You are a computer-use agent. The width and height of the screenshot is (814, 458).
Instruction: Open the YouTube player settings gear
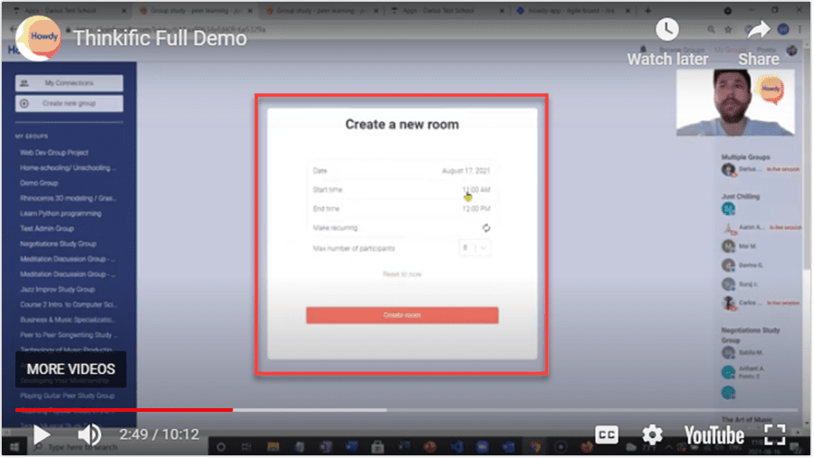[652, 434]
